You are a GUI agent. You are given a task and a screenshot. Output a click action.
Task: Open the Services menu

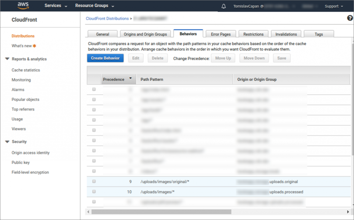click(x=53, y=6)
